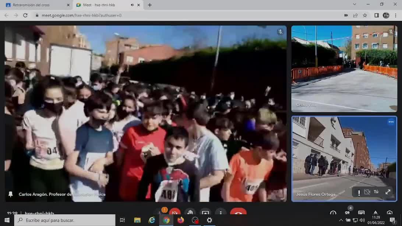Start presenting your screen

pos(205,212)
